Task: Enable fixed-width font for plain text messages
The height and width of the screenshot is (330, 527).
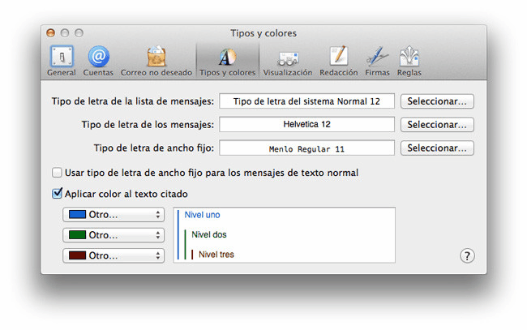Action: point(57,173)
